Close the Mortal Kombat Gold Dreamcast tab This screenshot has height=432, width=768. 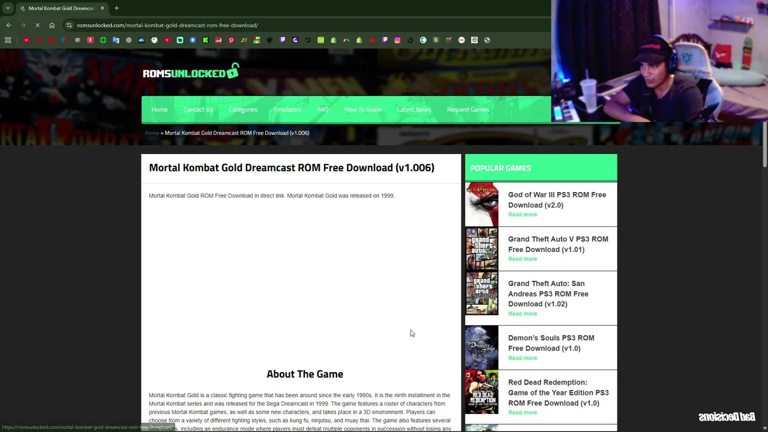pos(102,8)
